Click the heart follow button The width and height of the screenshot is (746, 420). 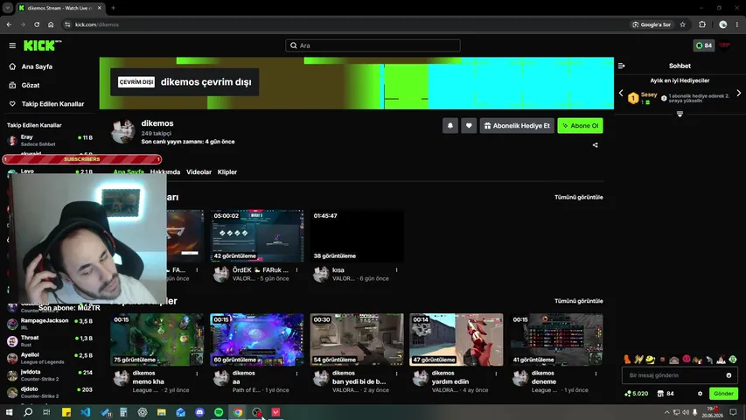(469, 126)
